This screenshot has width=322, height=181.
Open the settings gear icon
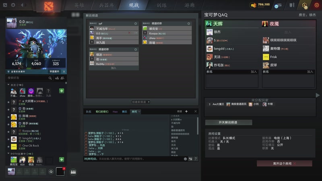pos(13,5)
